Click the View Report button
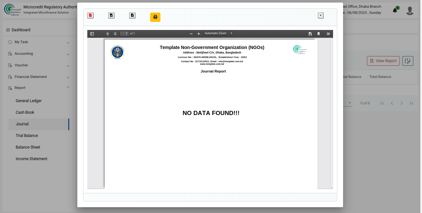The width and height of the screenshot is (422, 213). point(383,61)
